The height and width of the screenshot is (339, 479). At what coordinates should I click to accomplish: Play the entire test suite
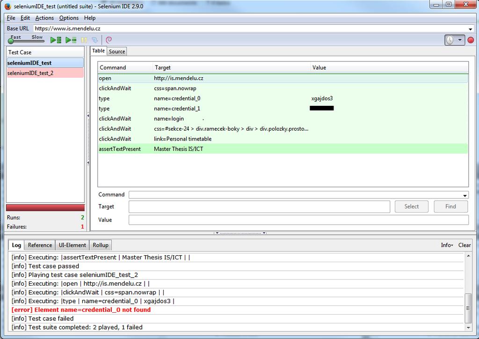pos(56,40)
